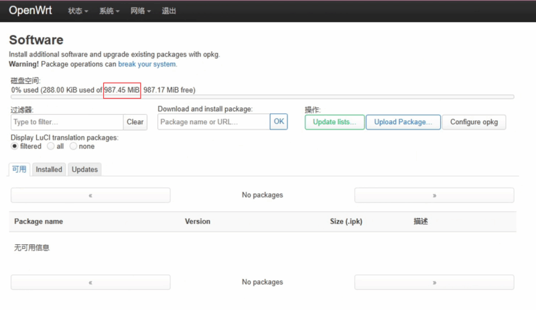Image resolution: width=536 pixels, height=310 pixels.
Task: Focus the Package name or URL field
Action: (x=213, y=122)
